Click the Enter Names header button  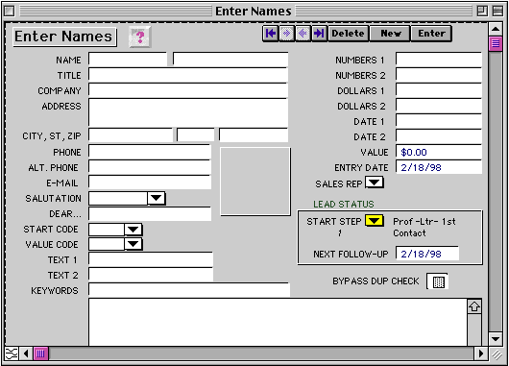click(x=64, y=37)
